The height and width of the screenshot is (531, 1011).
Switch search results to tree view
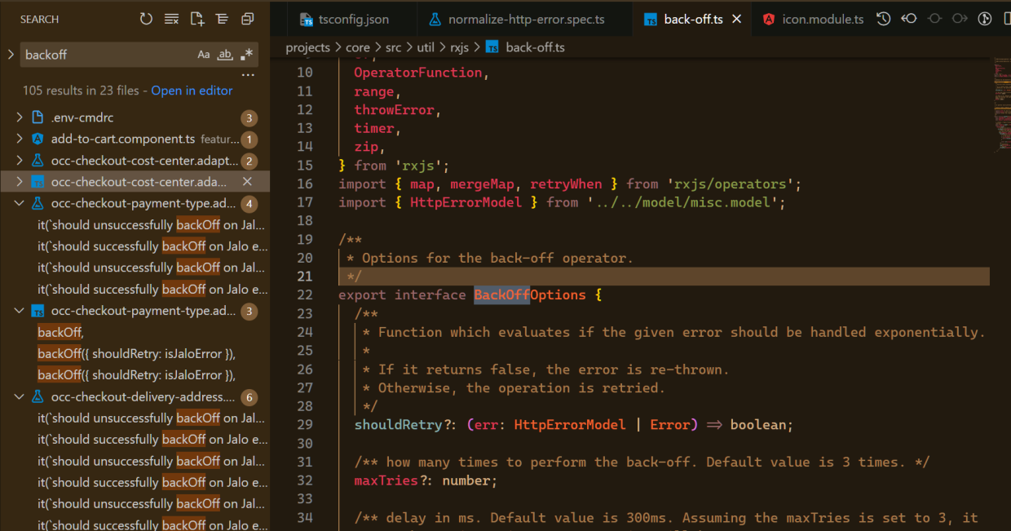[x=222, y=19]
